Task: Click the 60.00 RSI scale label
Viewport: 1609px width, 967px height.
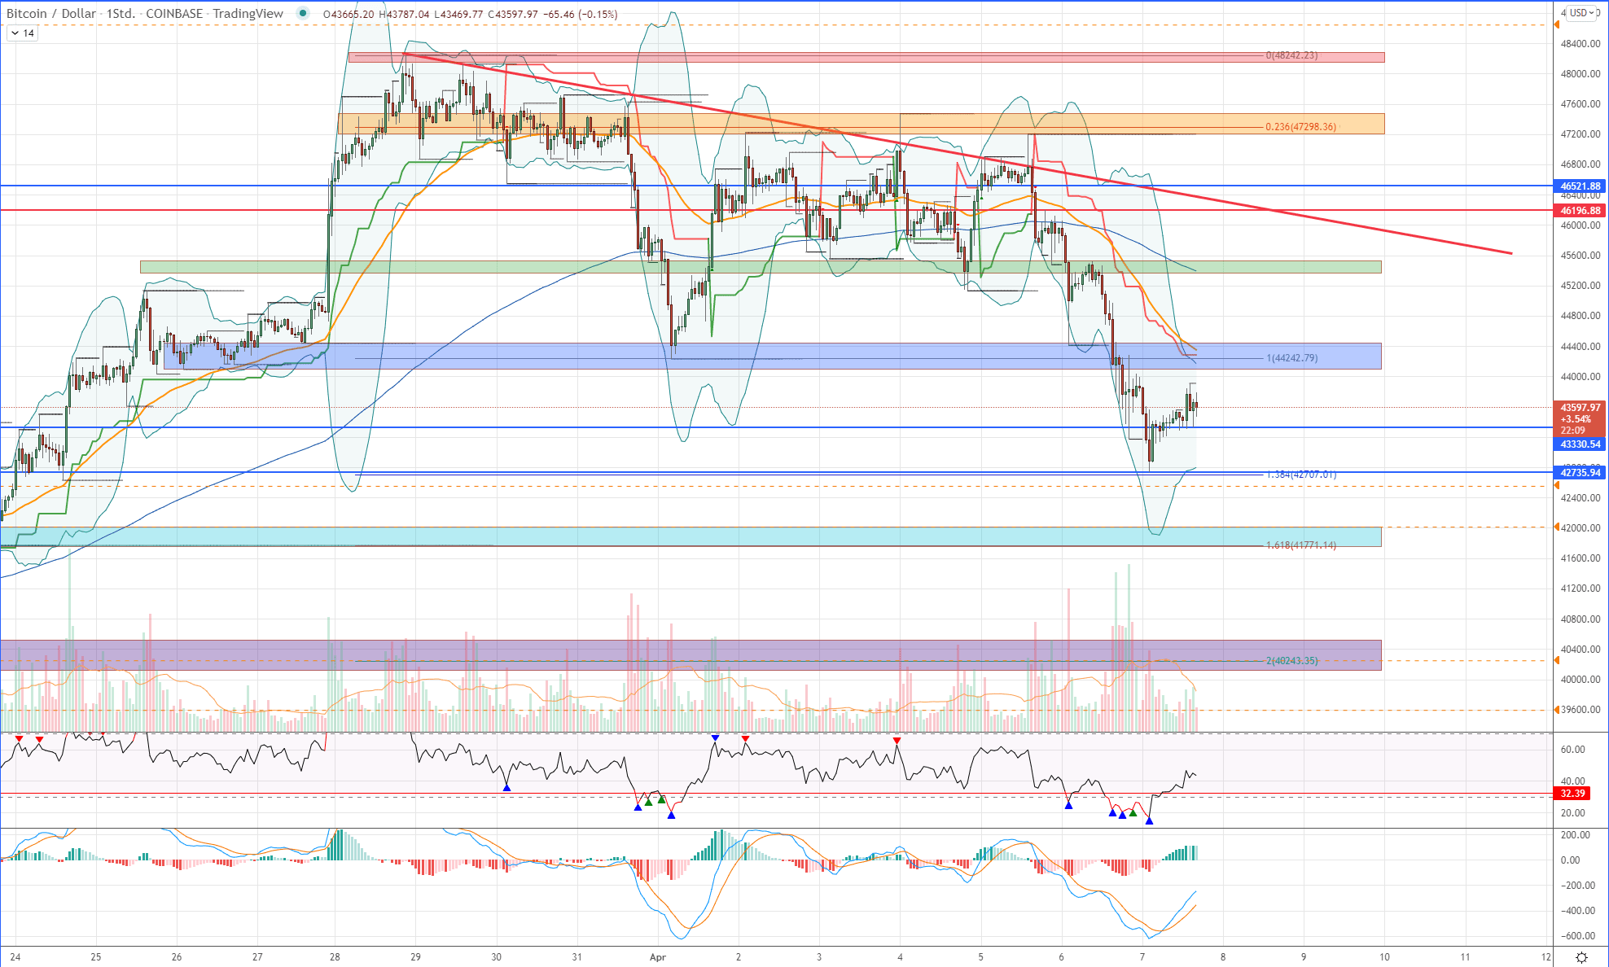Action: pos(1572,750)
